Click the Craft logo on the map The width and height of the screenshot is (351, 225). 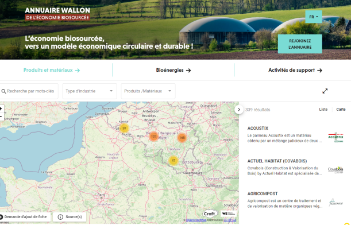[x=210, y=214]
